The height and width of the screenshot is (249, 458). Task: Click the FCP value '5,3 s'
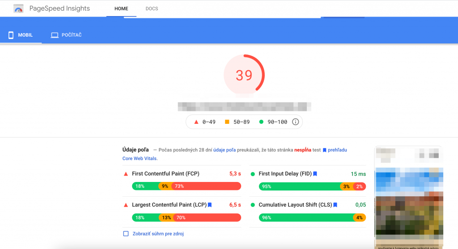coord(235,174)
